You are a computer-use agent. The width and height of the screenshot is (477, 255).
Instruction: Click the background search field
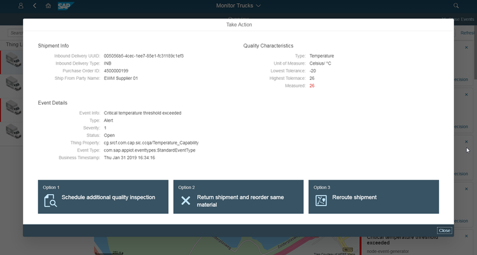click(16, 33)
